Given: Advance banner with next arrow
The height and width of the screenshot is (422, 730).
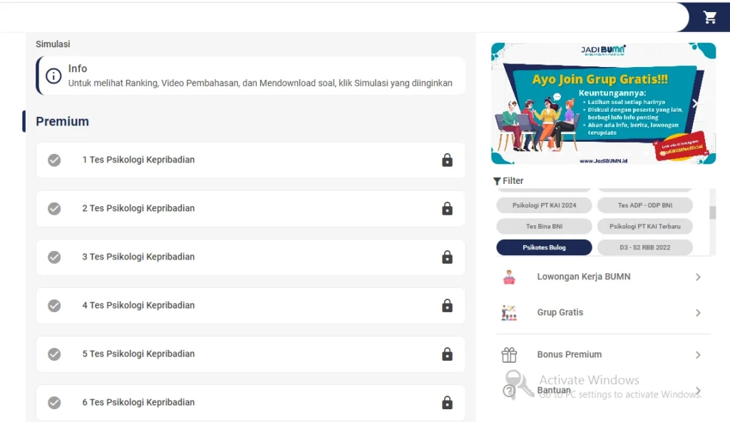Looking at the screenshot, I should [695, 103].
